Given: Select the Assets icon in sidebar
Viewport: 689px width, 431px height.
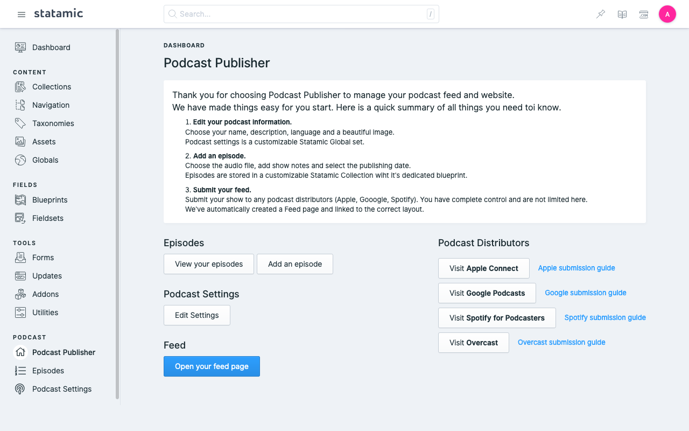Looking at the screenshot, I should [20, 142].
